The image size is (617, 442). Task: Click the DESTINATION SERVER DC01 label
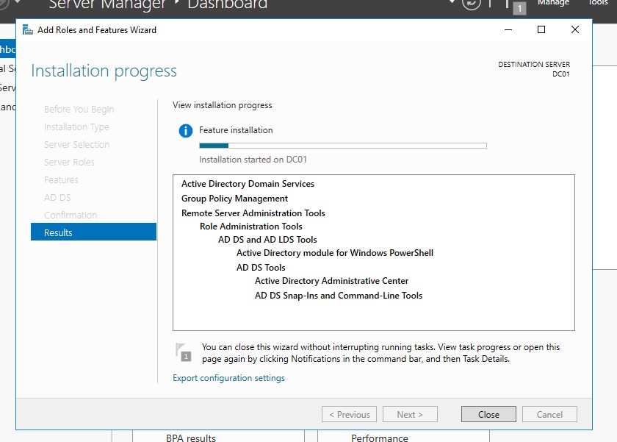click(x=534, y=69)
